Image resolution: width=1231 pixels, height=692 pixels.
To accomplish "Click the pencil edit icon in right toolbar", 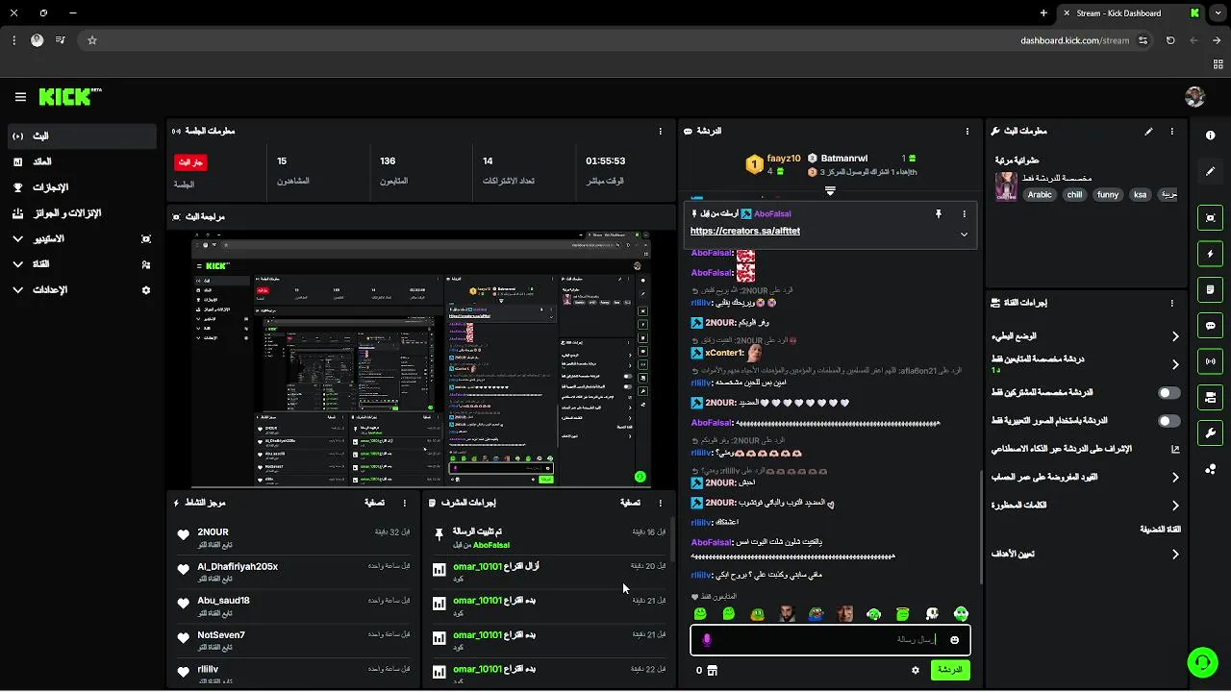I will coord(1210,171).
